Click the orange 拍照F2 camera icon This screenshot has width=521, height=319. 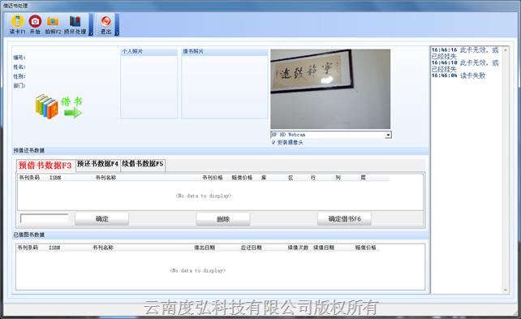point(53,22)
